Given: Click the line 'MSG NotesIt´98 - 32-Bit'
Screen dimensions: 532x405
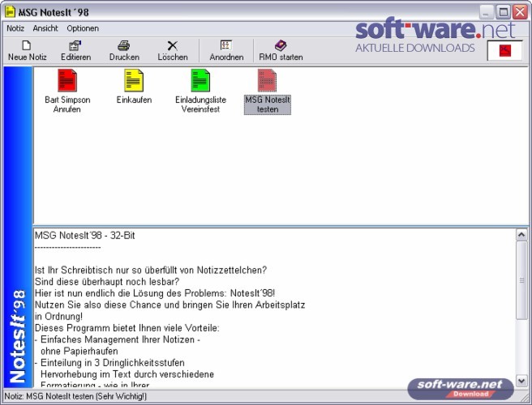Looking at the screenshot, I should pyautogui.click(x=85, y=236).
